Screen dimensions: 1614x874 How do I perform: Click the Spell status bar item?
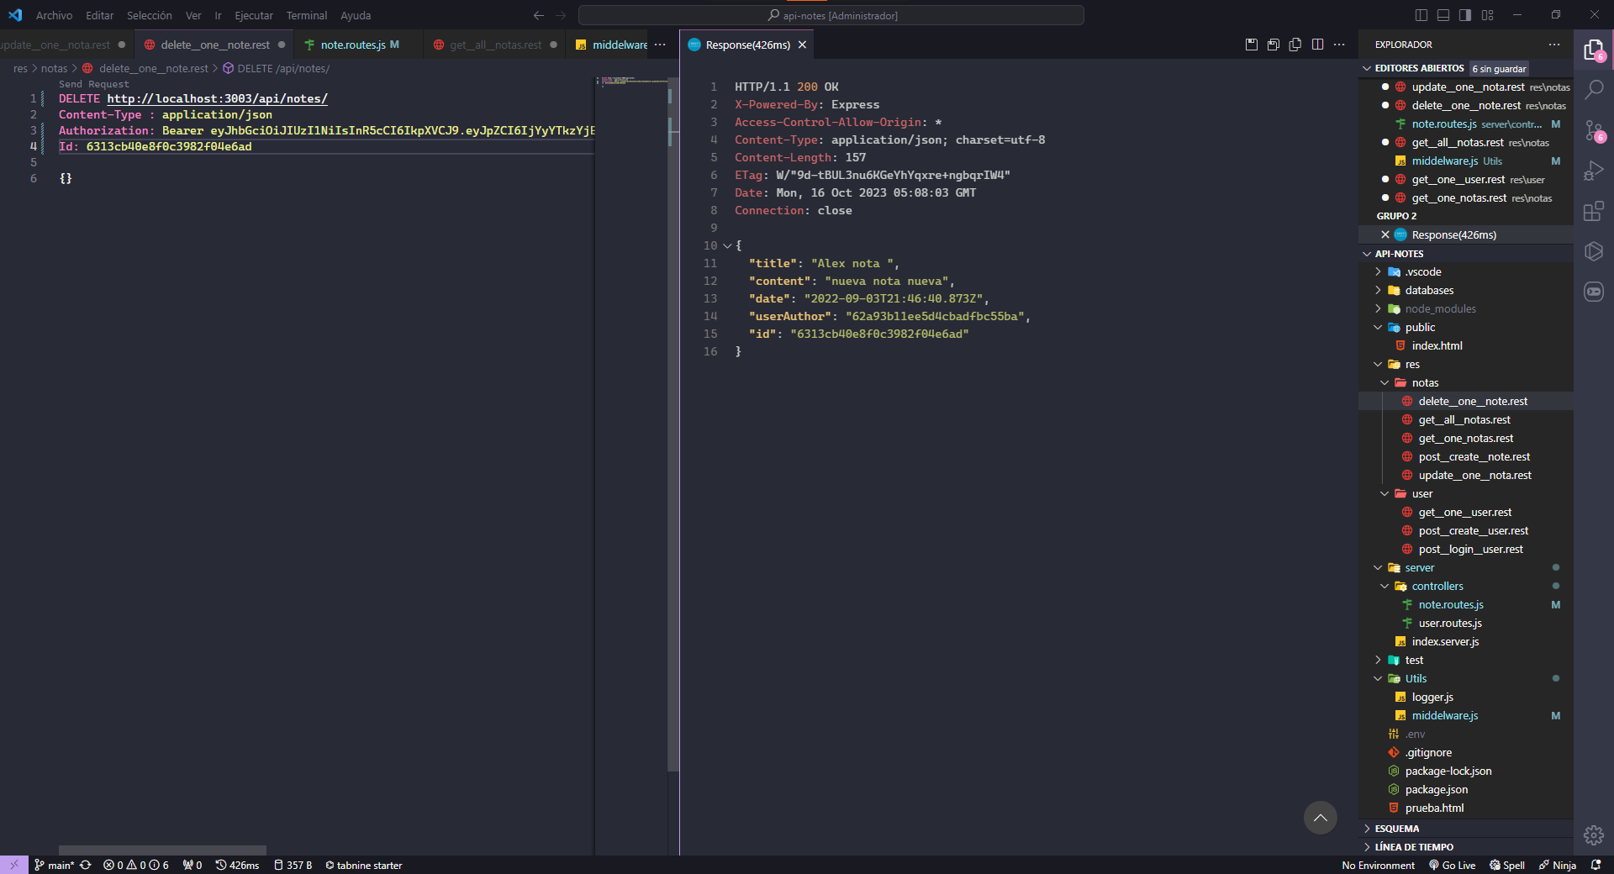point(1506,865)
